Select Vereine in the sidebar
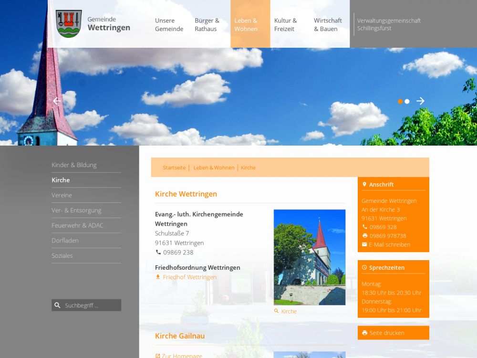 [x=62, y=195]
